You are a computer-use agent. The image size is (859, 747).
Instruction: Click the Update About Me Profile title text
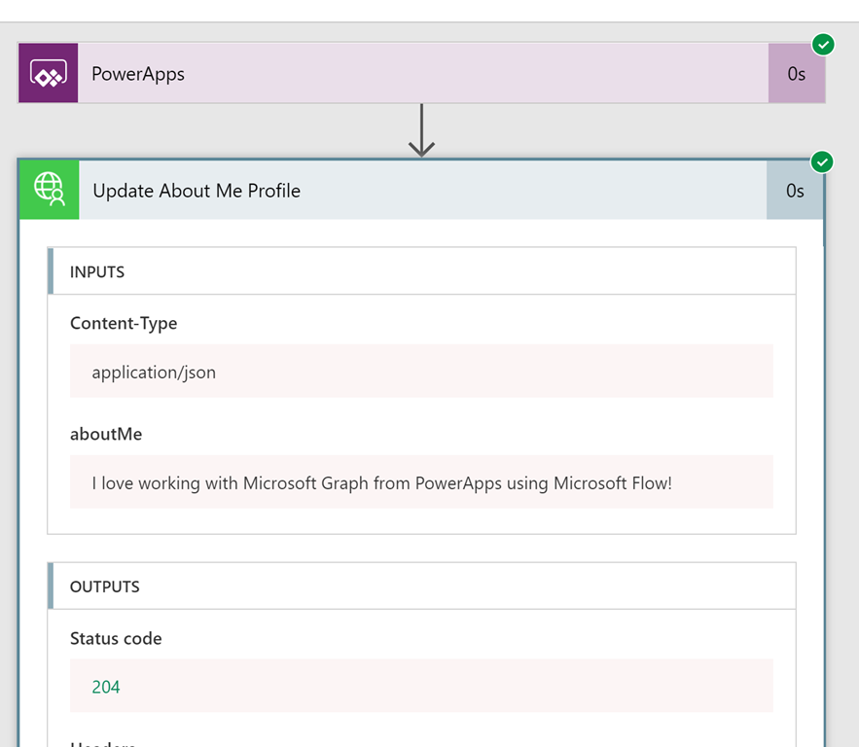point(197,191)
